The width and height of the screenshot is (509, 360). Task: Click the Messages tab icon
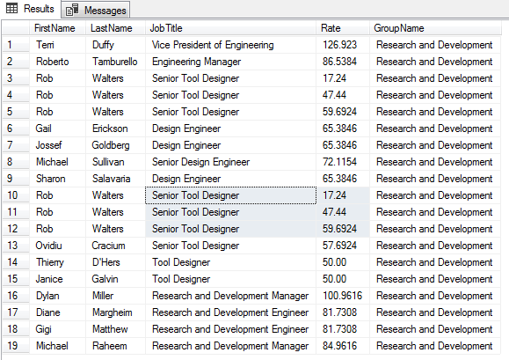coord(72,10)
